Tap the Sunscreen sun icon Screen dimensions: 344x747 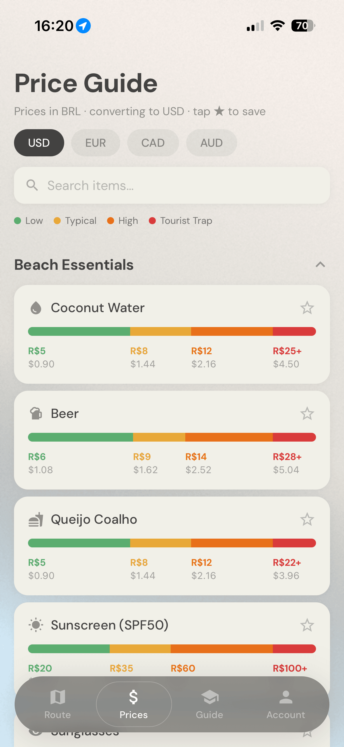click(36, 625)
